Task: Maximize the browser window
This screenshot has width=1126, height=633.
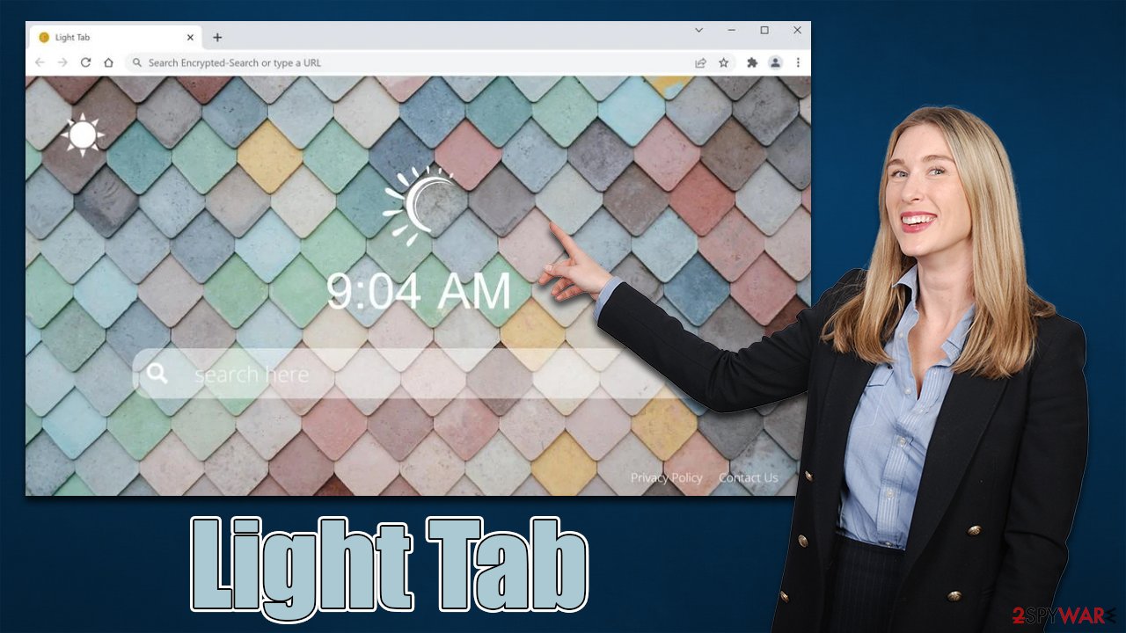Action: pos(764,30)
